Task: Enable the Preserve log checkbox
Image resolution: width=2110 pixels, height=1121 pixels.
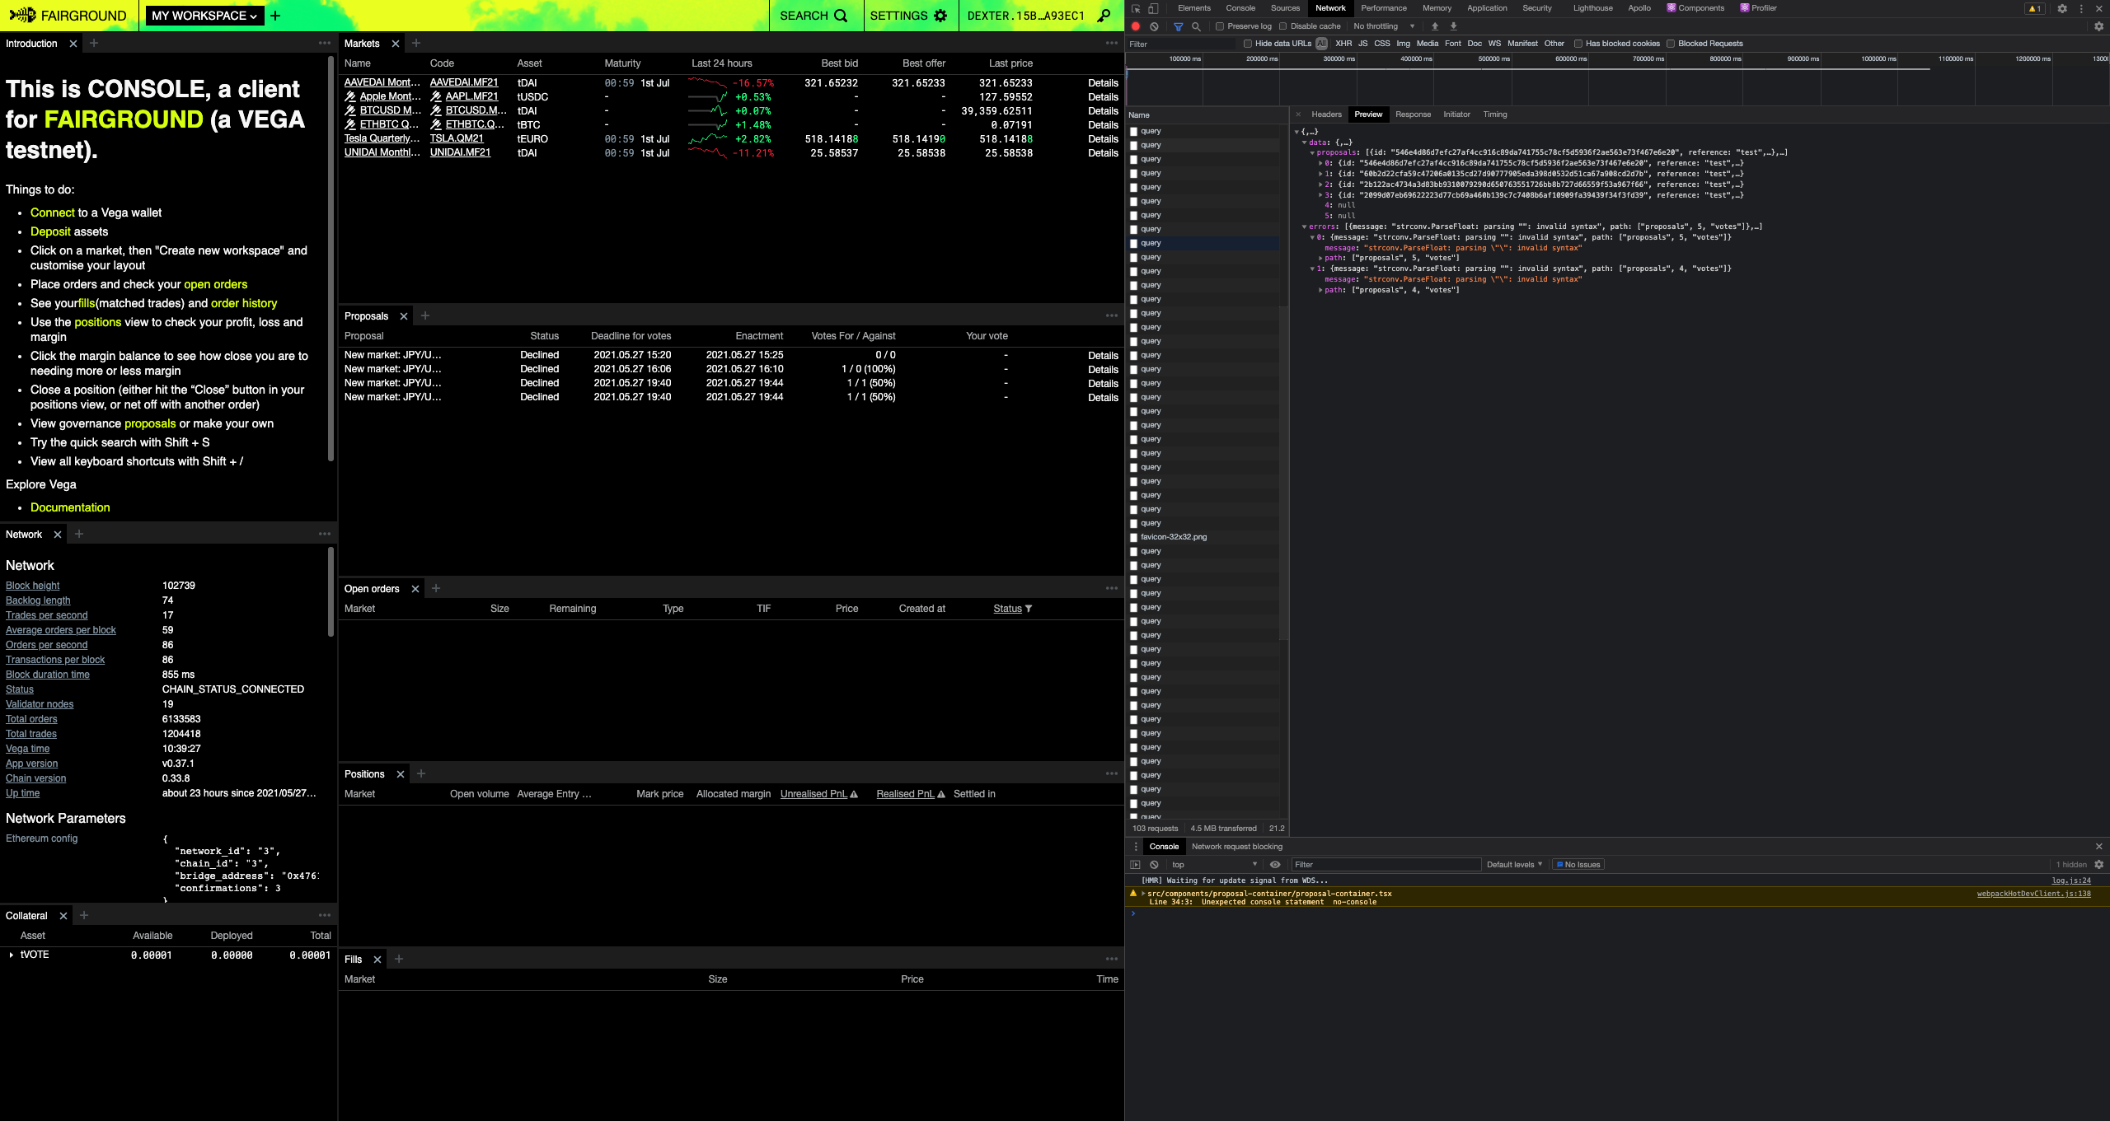Action: tap(1221, 26)
